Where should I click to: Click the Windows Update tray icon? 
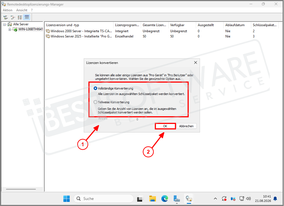(224, 199)
